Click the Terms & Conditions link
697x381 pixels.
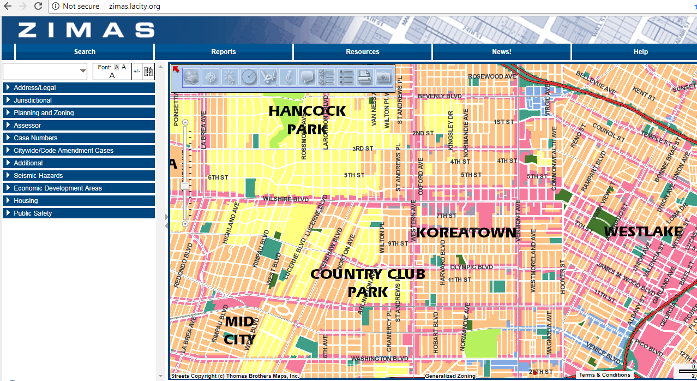(604, 375)
